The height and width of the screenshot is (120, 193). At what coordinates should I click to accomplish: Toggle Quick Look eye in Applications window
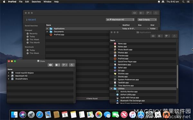coord(153,36)
